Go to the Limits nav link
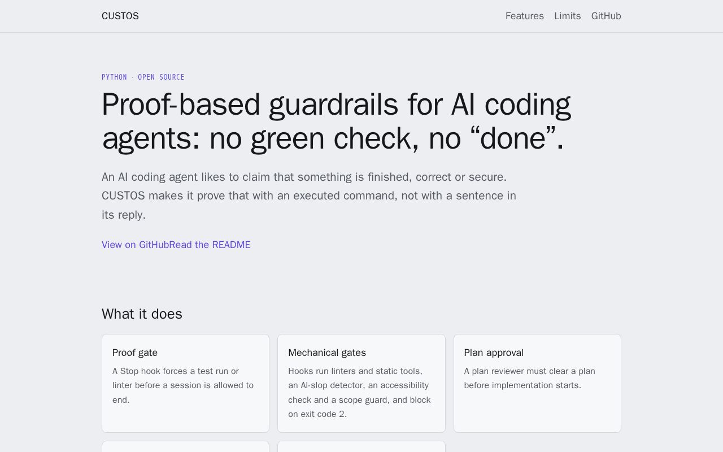The height and width of the screenshot is (452, 723). (x=568, y=16)
